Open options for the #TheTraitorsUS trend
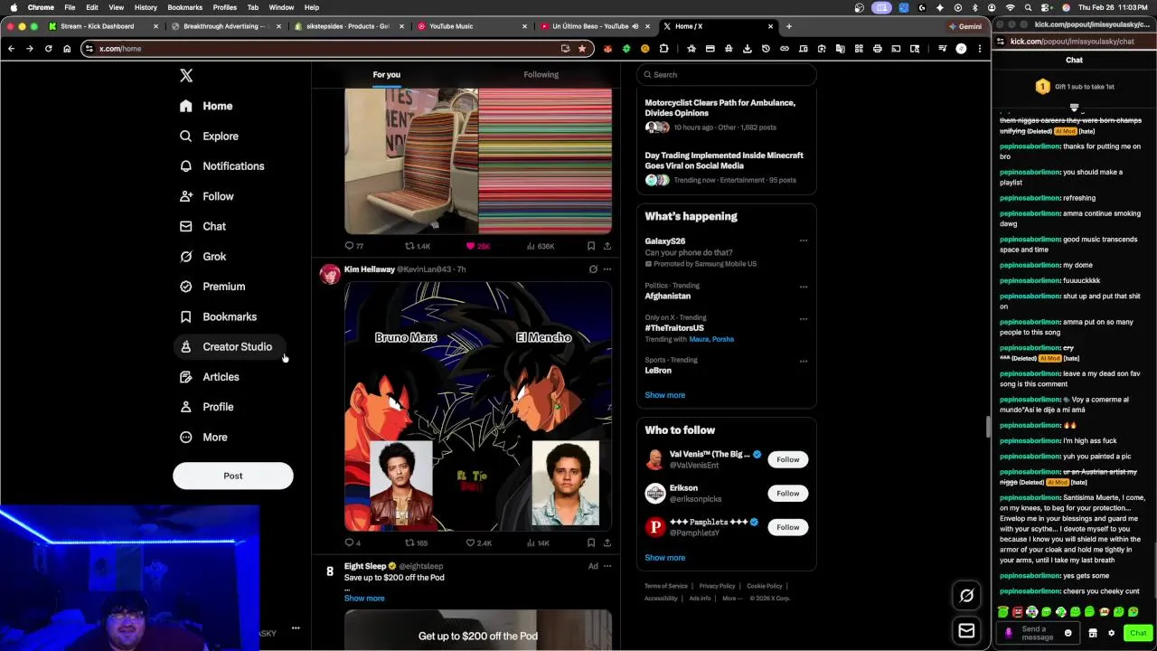This screenshot has width=1157, height=651. tap(804, 319)
